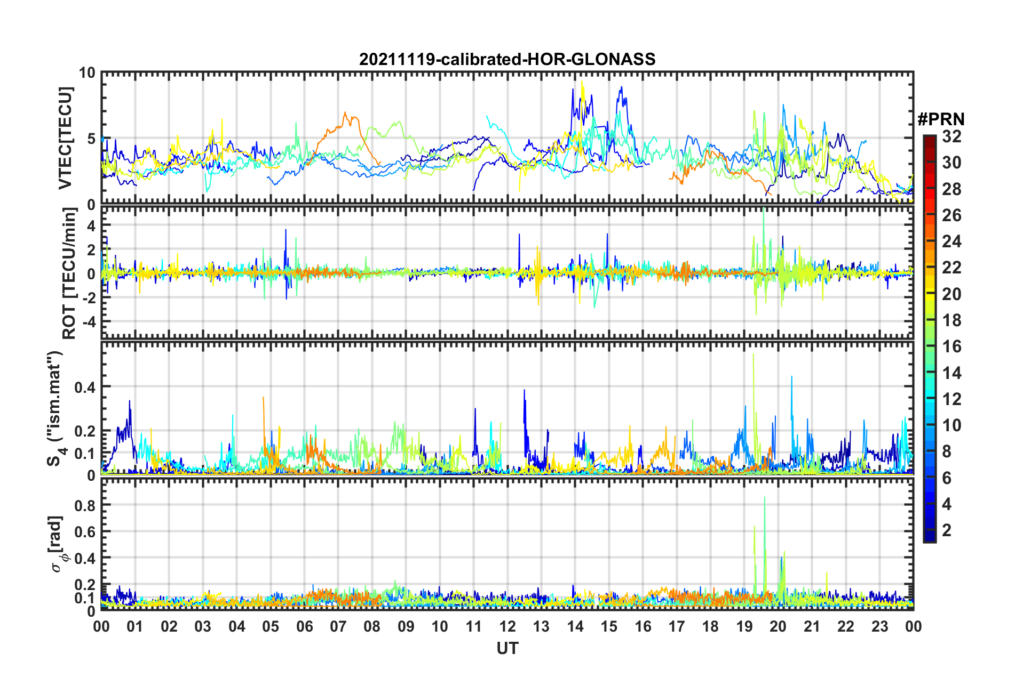1015x678 pixels.
Task: Select the VTEC[TECU] y-axis label
Action: pyautogui.click(x=65, y=138)
